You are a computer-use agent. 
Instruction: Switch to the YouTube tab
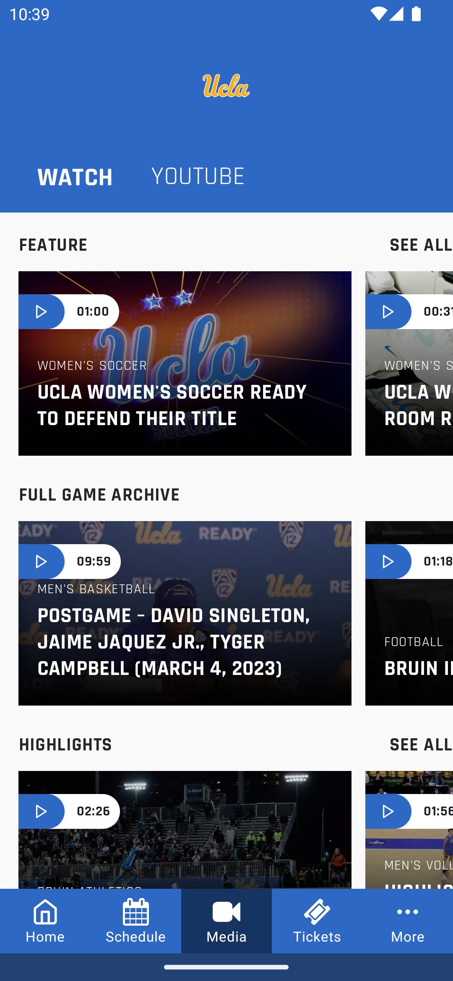click(x=198, y=176)
